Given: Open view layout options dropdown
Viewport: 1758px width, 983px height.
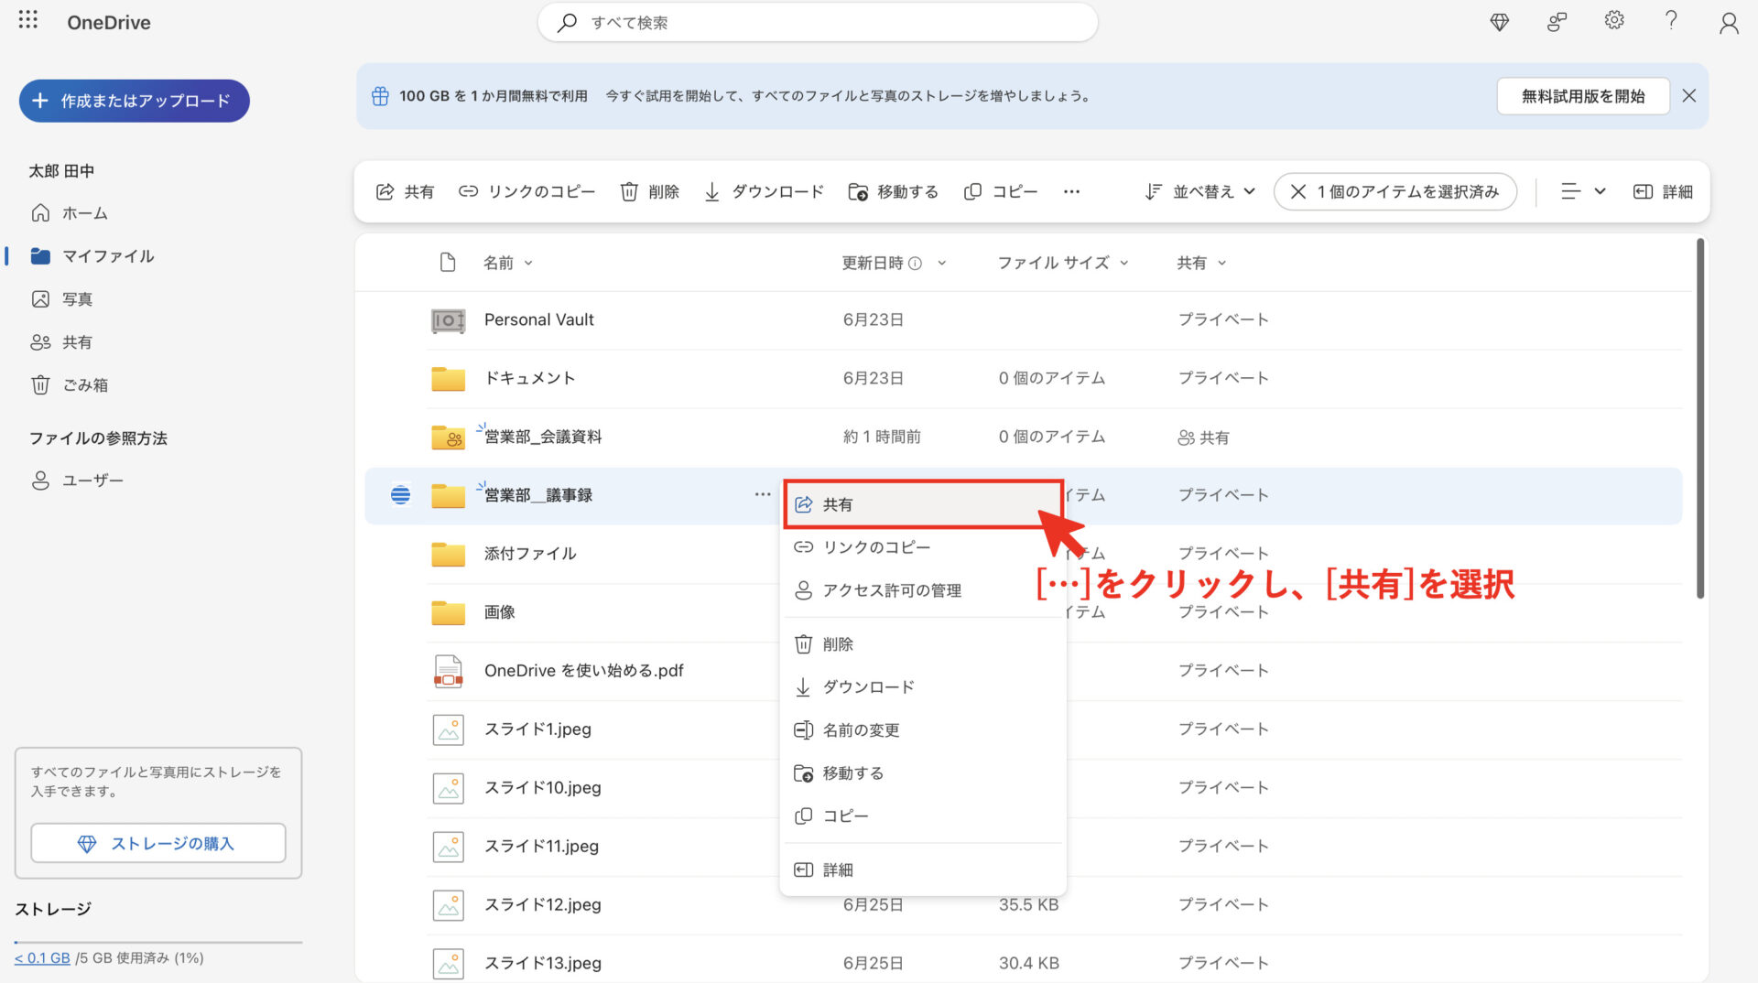Looking at the screenshot, I should point(1583,191).
